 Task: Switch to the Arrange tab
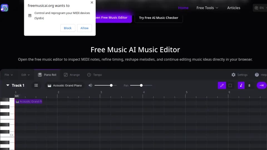(72, 75)
